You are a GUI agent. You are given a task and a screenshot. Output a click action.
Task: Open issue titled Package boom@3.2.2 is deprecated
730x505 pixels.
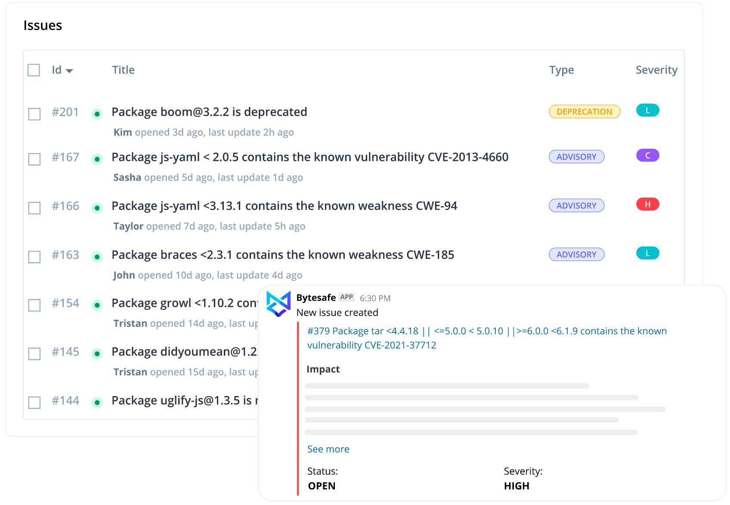pos(209,112)
